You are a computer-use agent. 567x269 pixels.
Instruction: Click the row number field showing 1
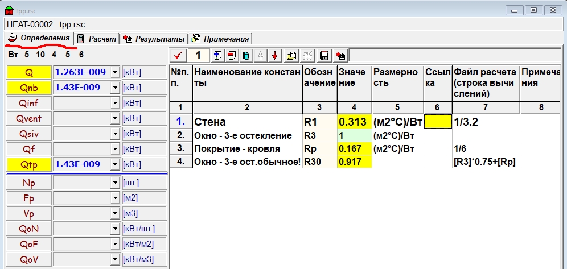pyautogui.click(x=199, y=55)
